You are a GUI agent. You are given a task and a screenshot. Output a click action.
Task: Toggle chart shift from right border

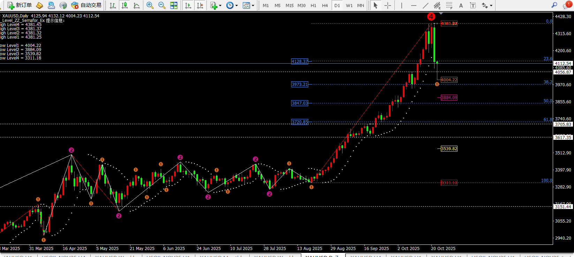pyautogui.click(x=200, y=6)
